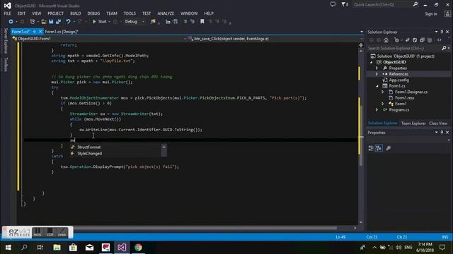The height and width of the screenshot is (254, 453).
Task: Open the Debug configuration dropdown
Action: pyautogui.click(x=134, y=22)
